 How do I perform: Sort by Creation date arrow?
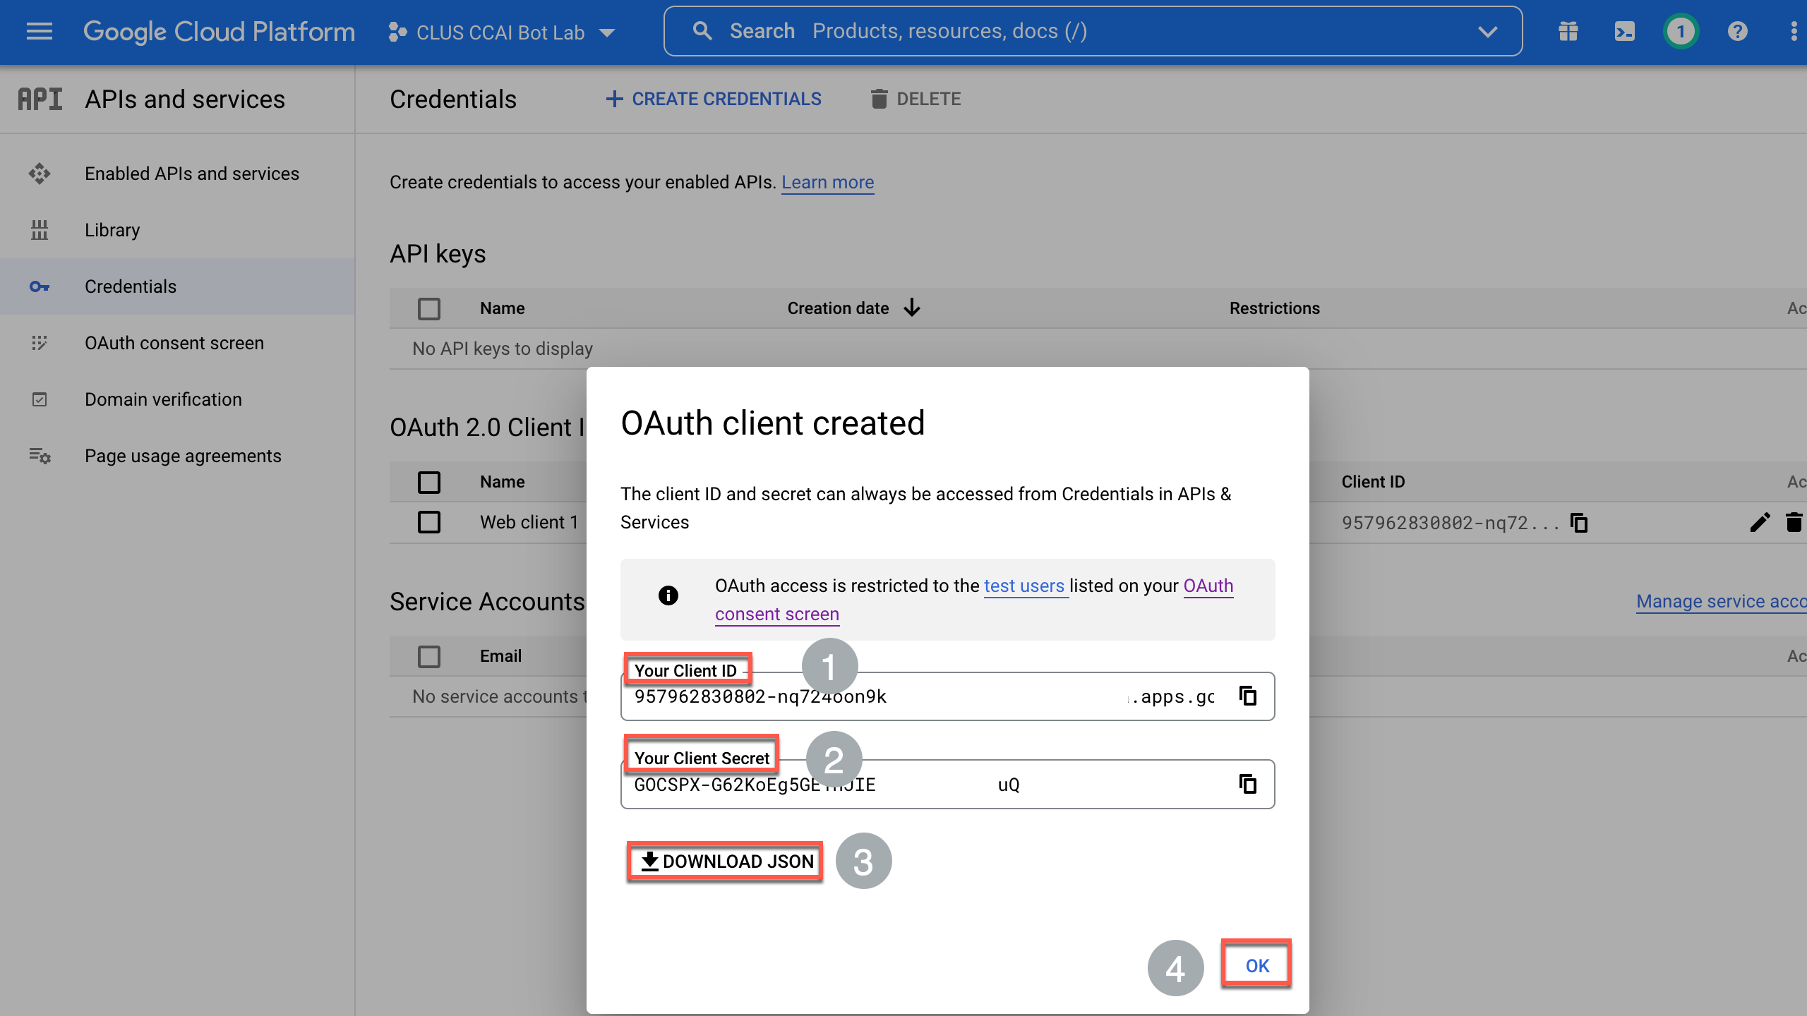click(x=913, y=308)
